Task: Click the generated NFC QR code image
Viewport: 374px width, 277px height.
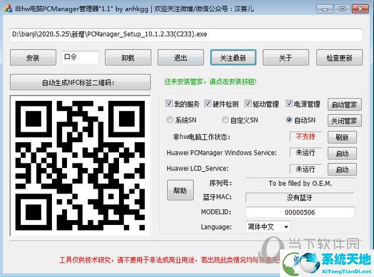Action: [80, 165]
